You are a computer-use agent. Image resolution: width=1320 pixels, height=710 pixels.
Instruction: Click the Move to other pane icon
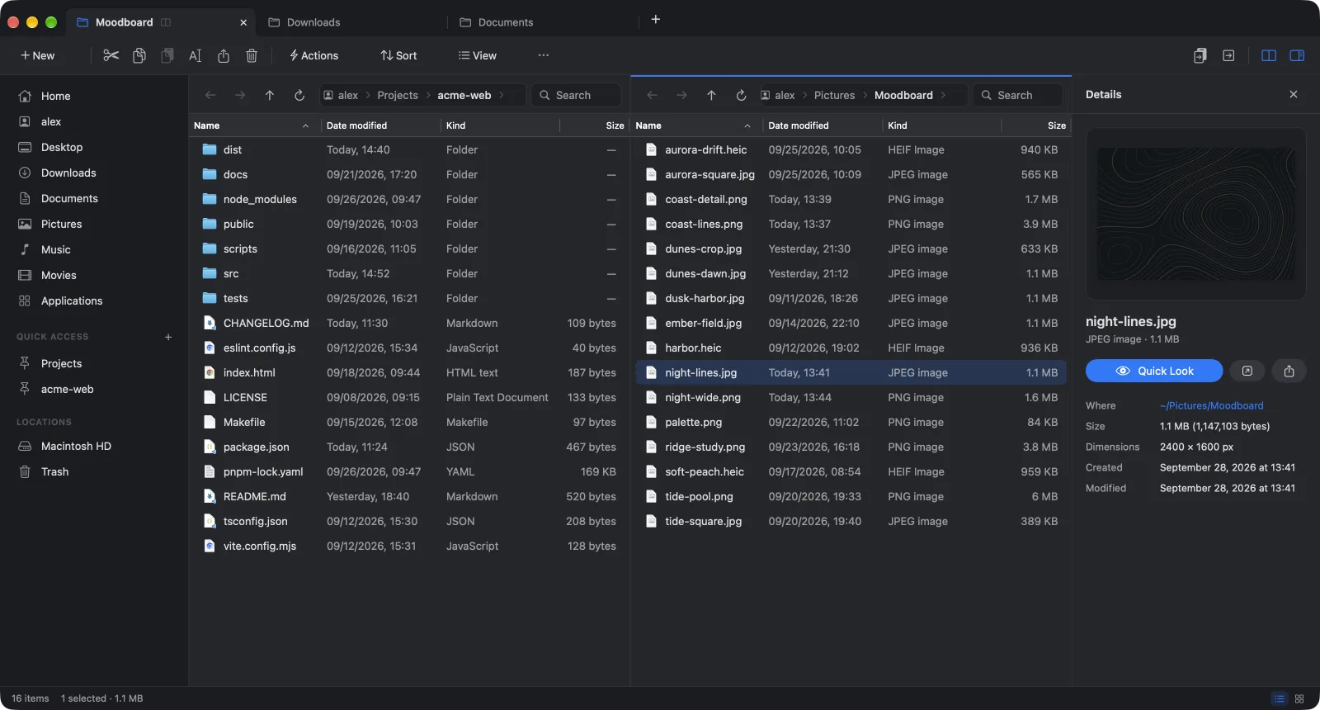pos(1228,55)
